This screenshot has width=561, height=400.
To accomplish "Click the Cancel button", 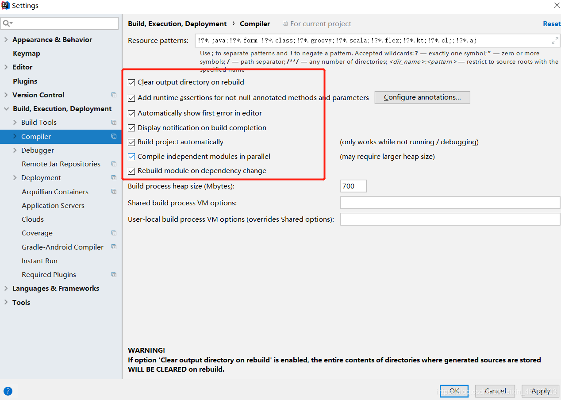I will [x=495, y=391].
